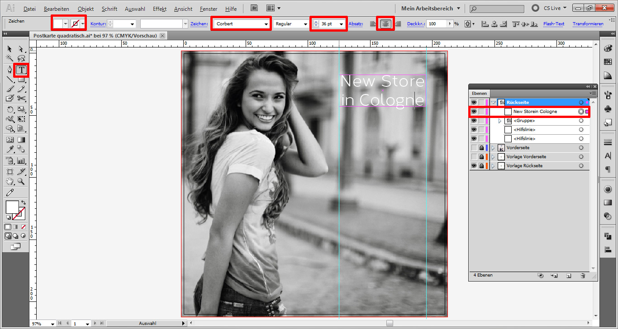This screenshot has width=618, height=329.
Task: Open the Corbert font family dropdown
Action: 266,24
